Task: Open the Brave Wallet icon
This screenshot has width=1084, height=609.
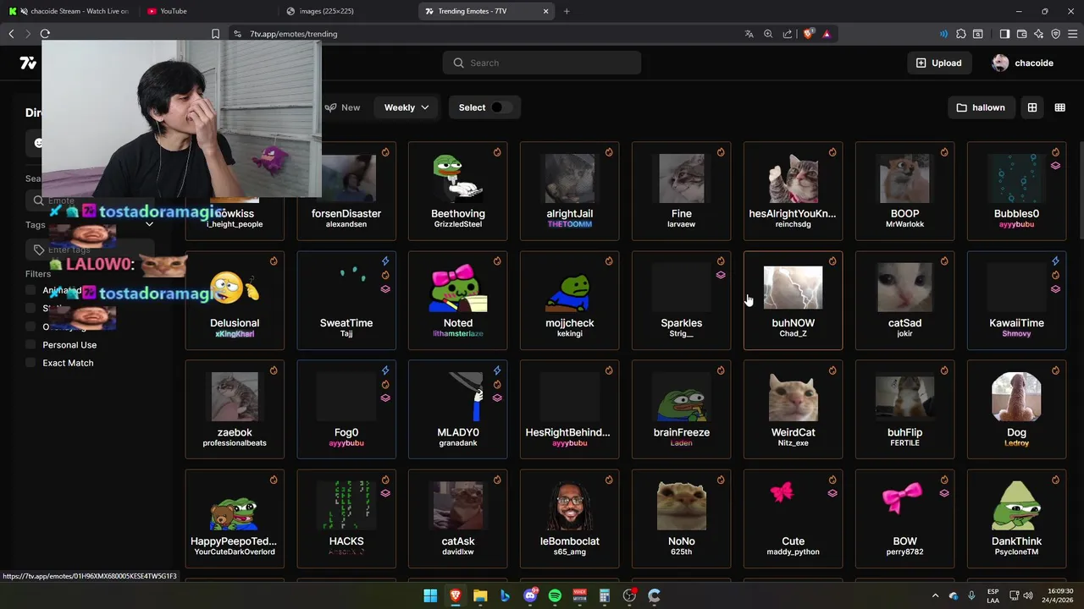Action: pyautogui.click(x=1021, y=34)
